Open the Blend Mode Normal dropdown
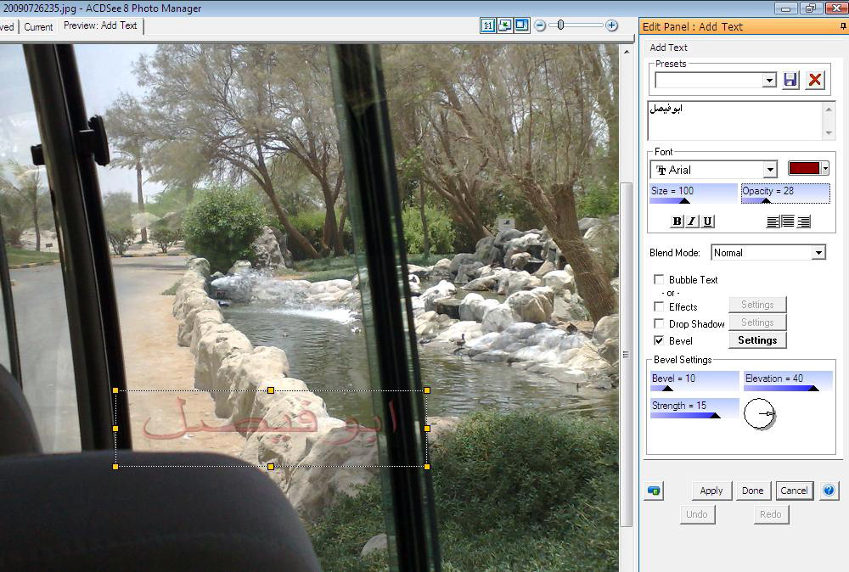 818,253
